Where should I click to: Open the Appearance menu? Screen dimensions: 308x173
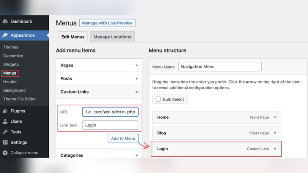tap(22, 35)
